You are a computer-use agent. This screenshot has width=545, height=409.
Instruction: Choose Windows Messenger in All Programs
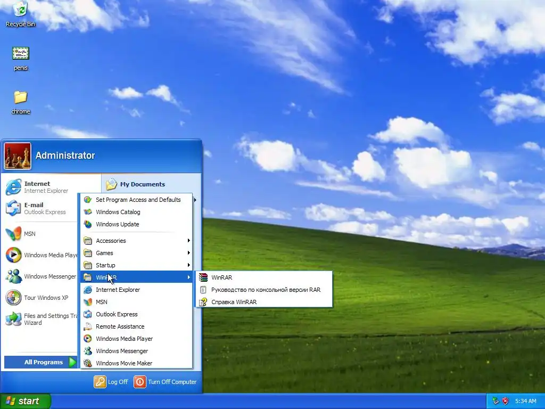pos(136,351)
